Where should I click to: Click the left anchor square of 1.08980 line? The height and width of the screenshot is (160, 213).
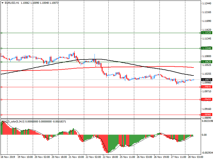click(x=1, y=115)
